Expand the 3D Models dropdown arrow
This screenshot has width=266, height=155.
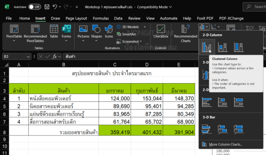click(145, 27)
